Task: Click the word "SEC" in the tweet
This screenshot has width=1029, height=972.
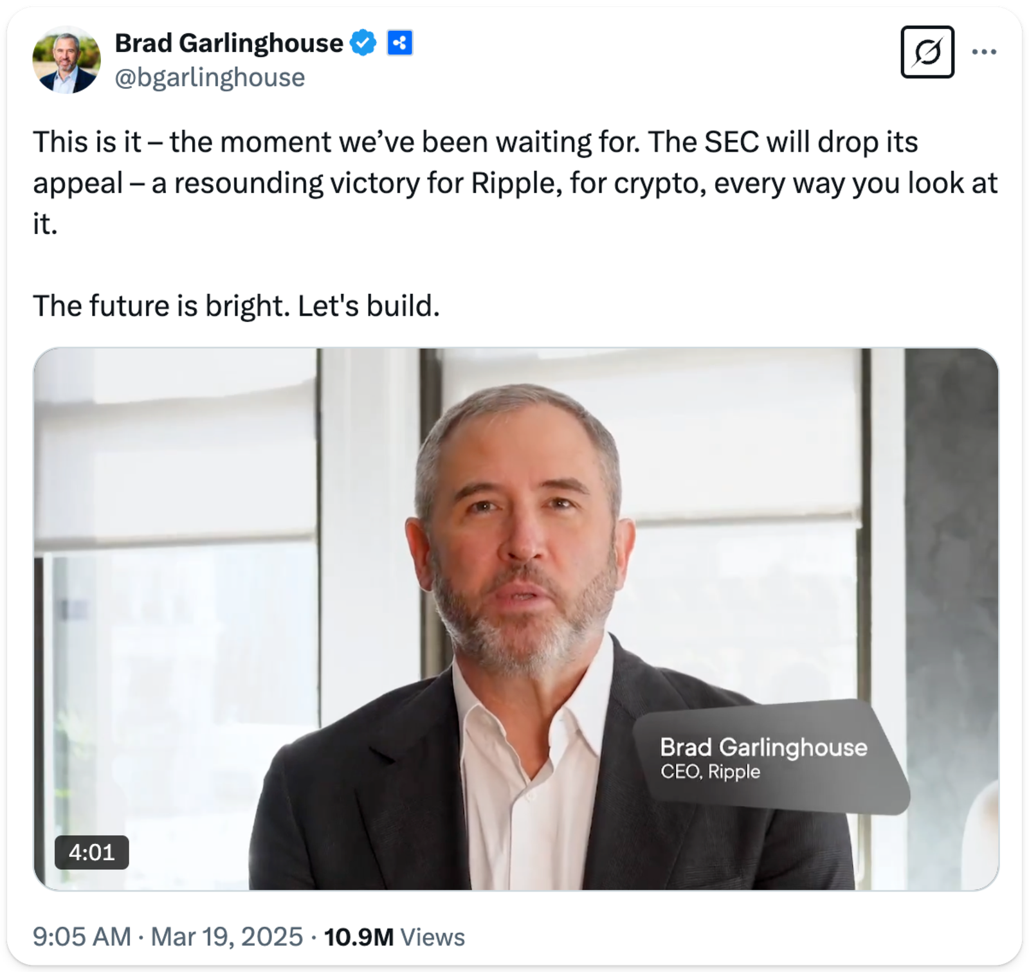Action: [731, 142]
